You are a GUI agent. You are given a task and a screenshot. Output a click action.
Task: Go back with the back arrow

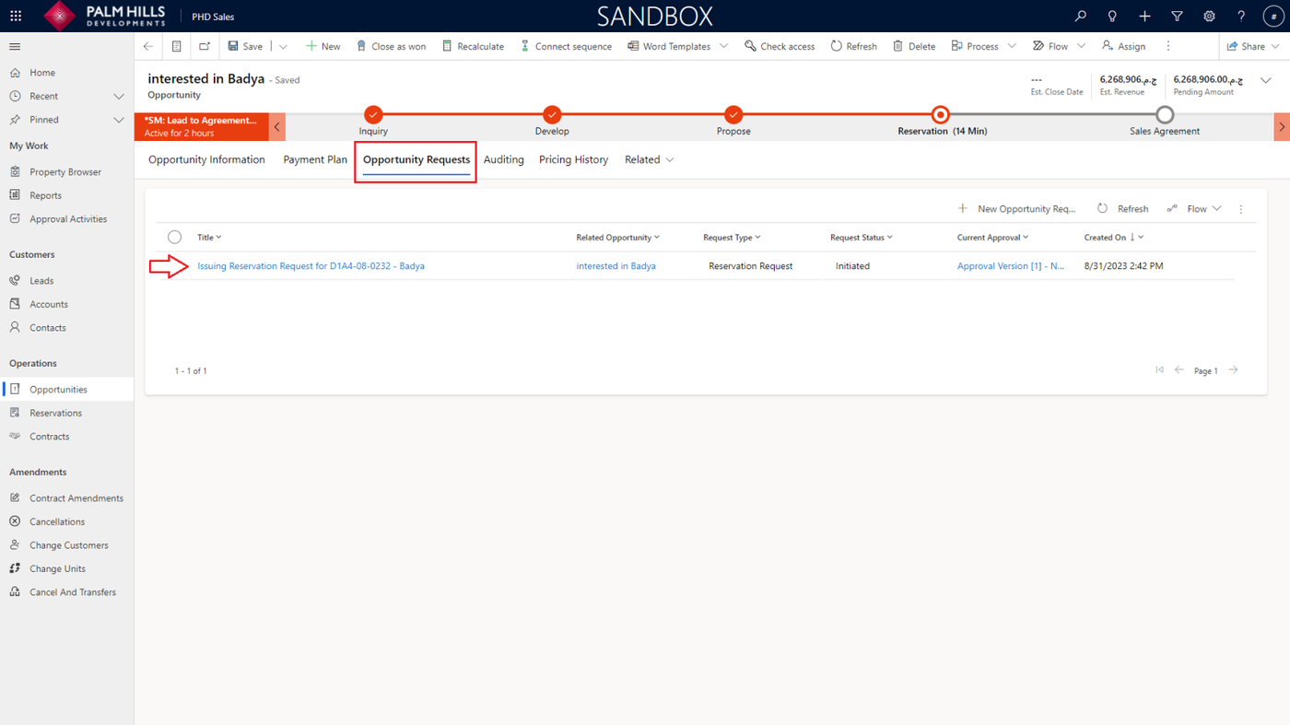148,46
